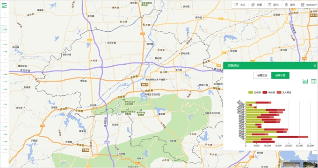Viewport: 318px width, 168px height.
Task: Click the 清除 trash clear tool
Action: pos(289,5)
